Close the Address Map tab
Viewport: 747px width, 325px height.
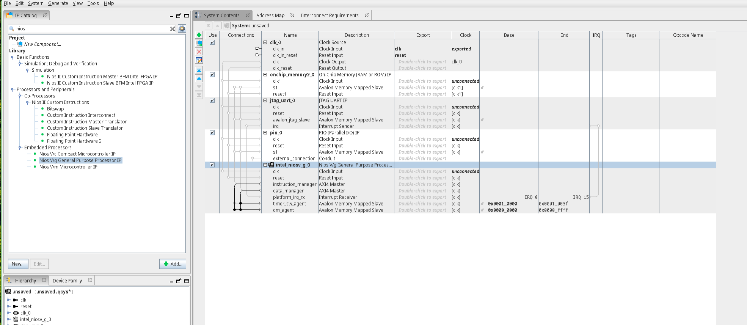click(x=292, y=15)
